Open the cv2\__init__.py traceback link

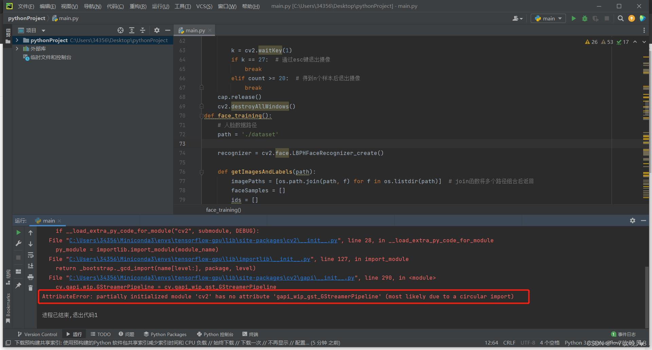(x=203, y=240)
